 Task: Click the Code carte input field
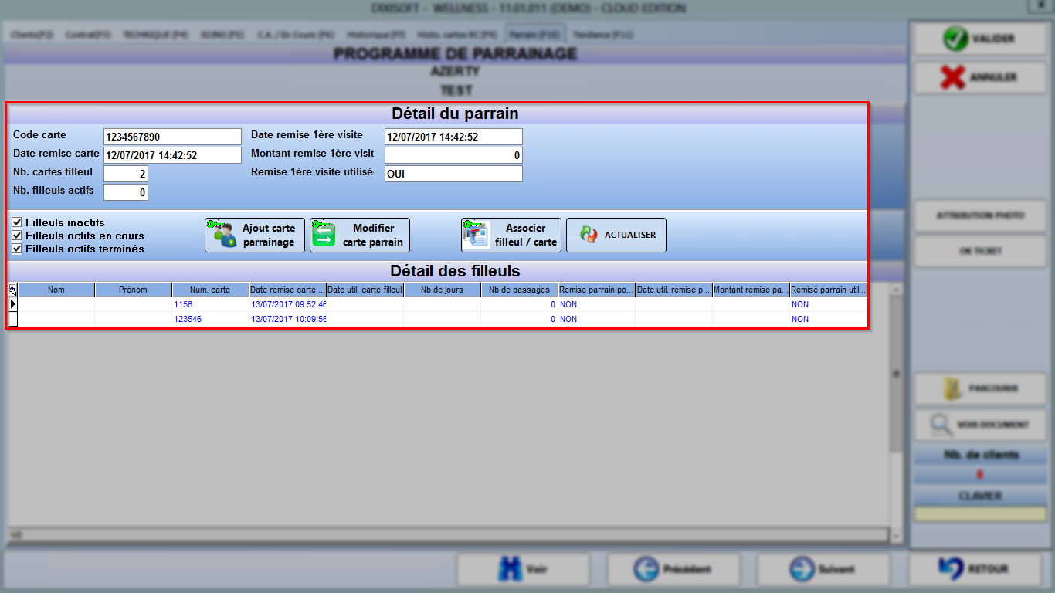pyautogui.click(x=172, y=137)
